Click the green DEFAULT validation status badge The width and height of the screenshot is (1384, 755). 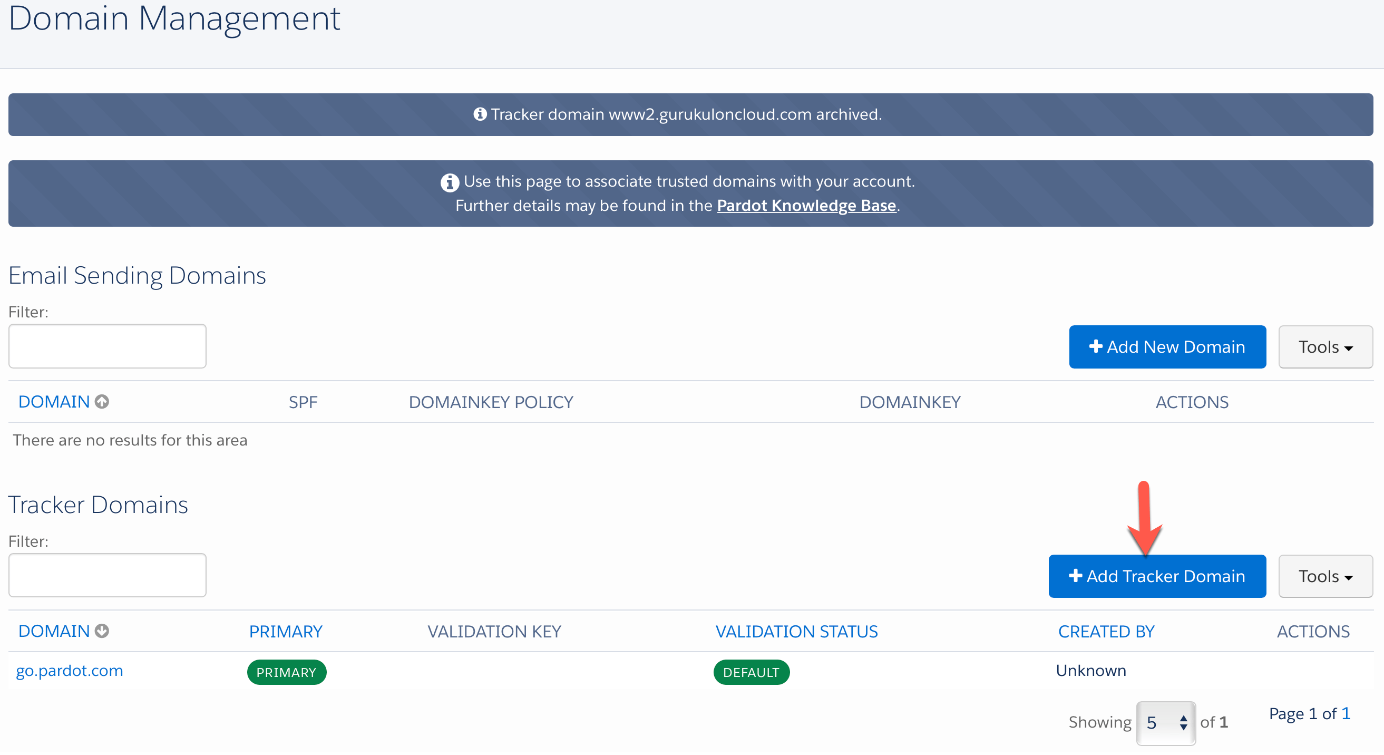[751, 672]
